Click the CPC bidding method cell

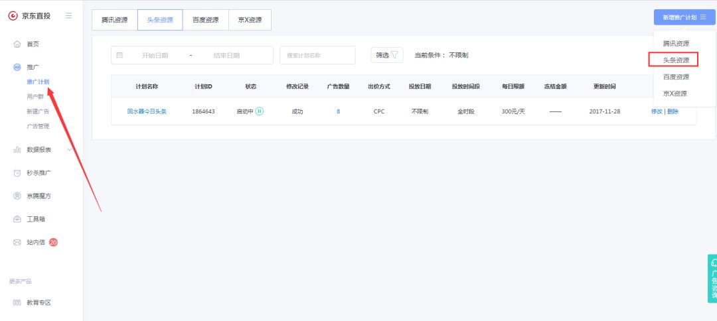(379, 111)
